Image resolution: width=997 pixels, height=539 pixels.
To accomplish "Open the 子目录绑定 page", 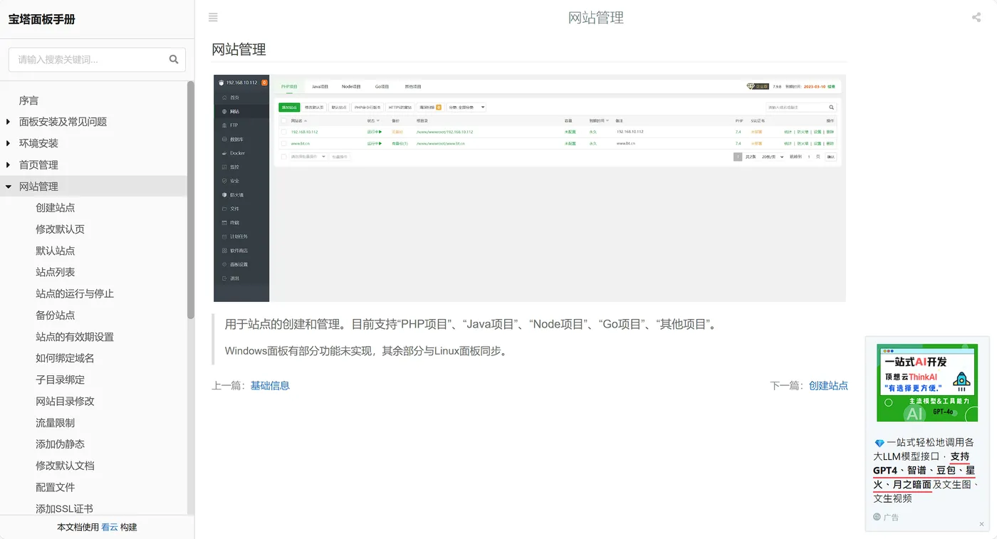I will tap(60, 380).
